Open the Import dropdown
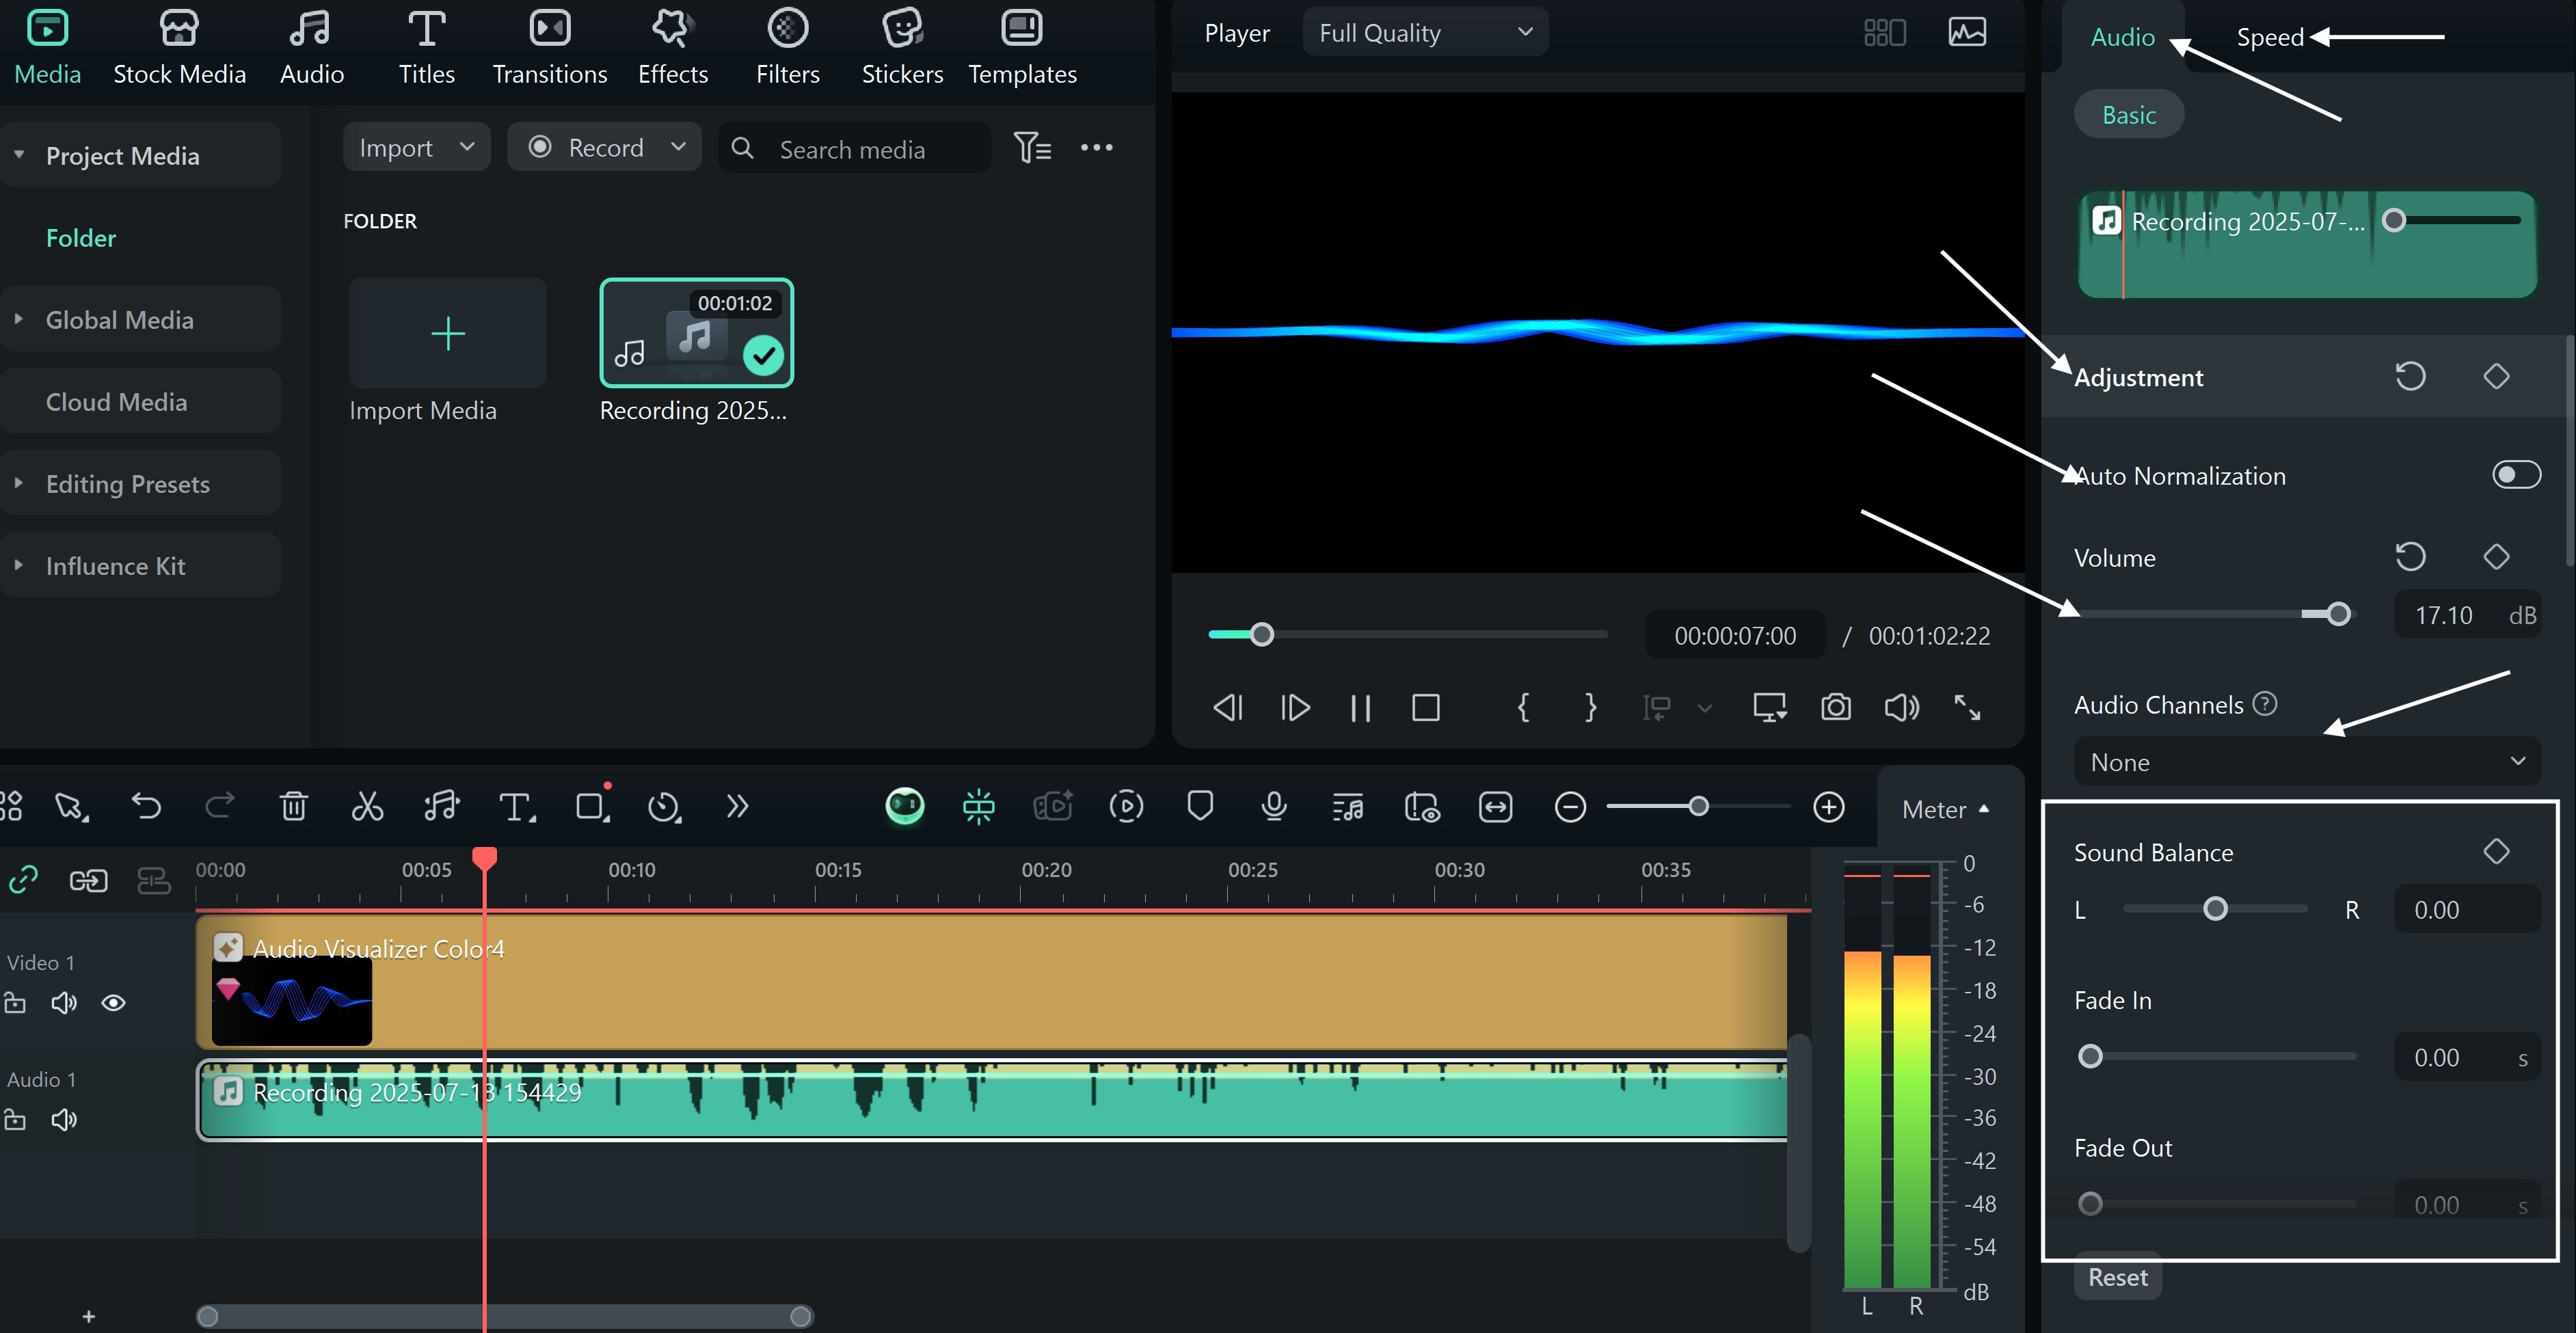This screenshot has height=1333, width=2576. click(x=416, y=148)
